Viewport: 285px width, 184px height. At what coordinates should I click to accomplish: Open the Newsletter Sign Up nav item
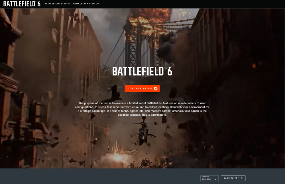click(x=86, y=4)
